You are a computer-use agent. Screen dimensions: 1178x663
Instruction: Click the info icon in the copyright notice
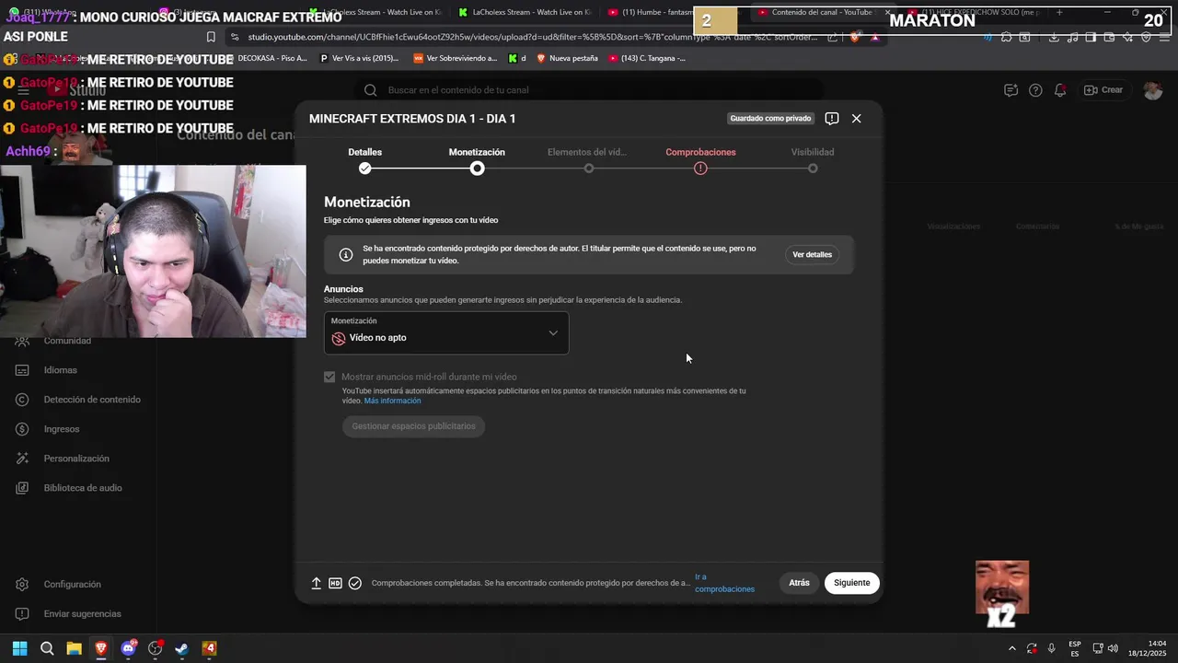(x=346, y=255)
